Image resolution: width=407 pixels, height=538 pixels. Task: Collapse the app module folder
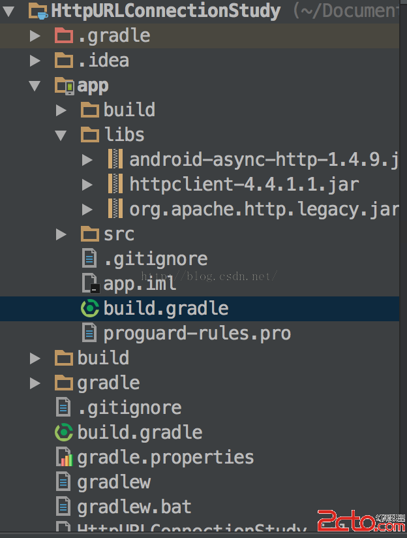click(35, 86)
